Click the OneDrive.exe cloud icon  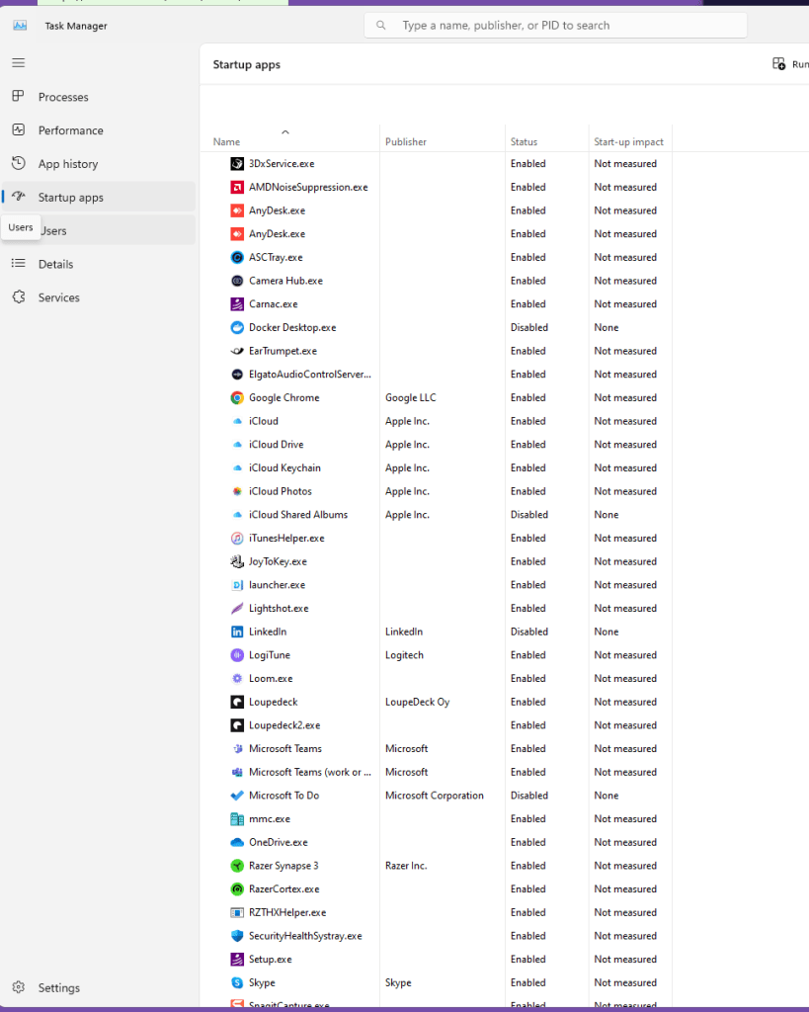[x=237, y=842]
